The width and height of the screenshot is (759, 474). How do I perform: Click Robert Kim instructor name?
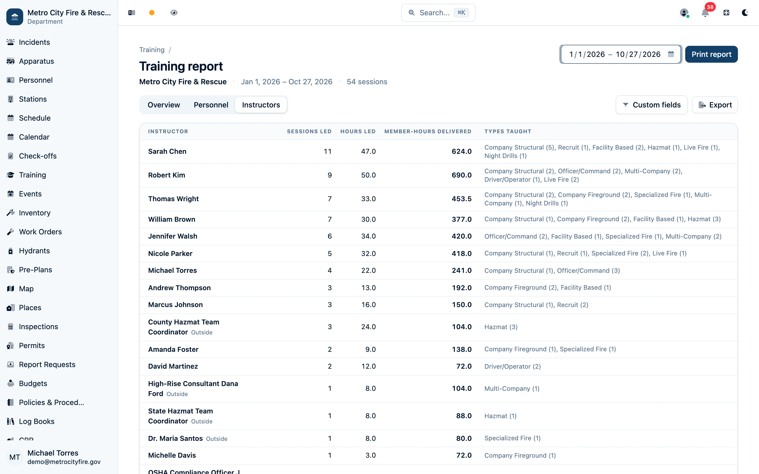(167, 175)
